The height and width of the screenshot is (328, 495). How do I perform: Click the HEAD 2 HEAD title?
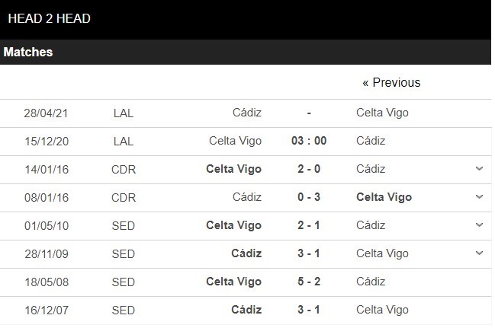pos(50,18)
